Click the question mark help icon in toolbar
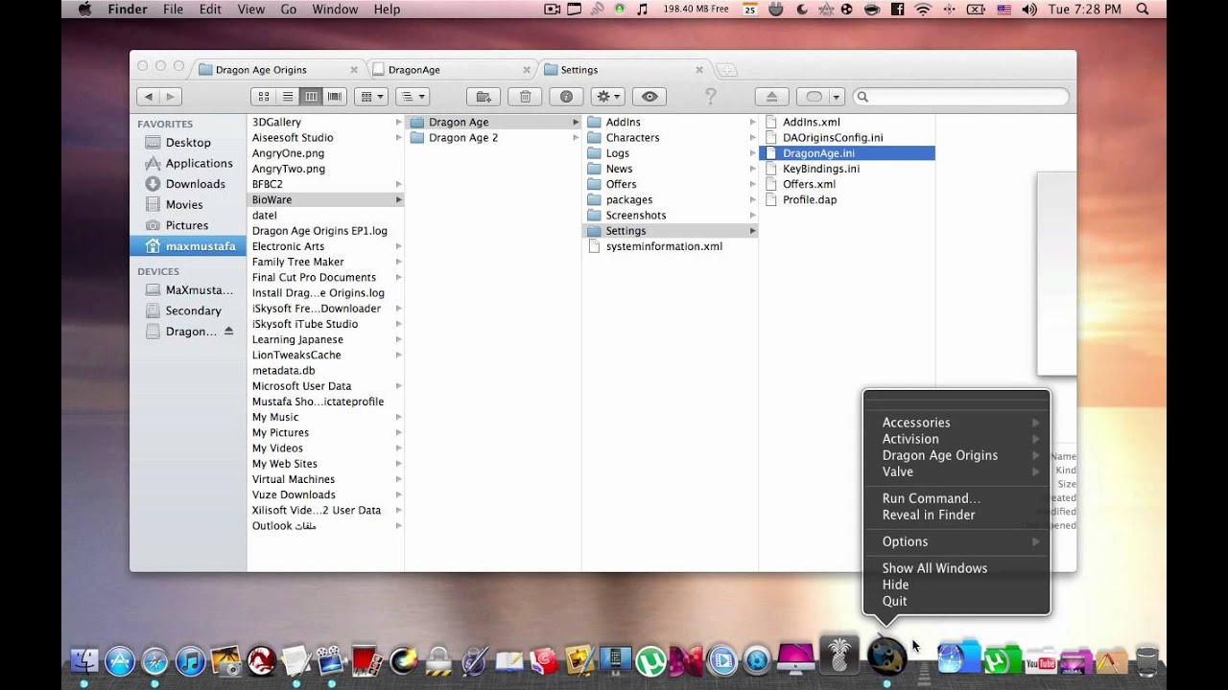 tap(710, 97)
